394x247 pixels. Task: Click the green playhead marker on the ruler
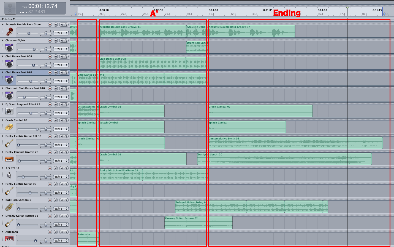(x=347, y=8)
